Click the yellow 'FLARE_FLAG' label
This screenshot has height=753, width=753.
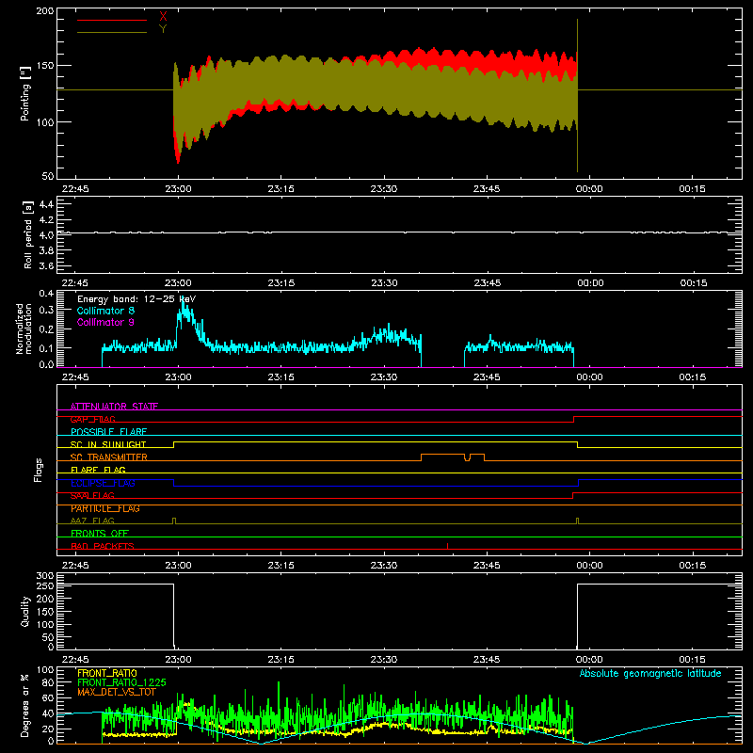tap(98, 470)
